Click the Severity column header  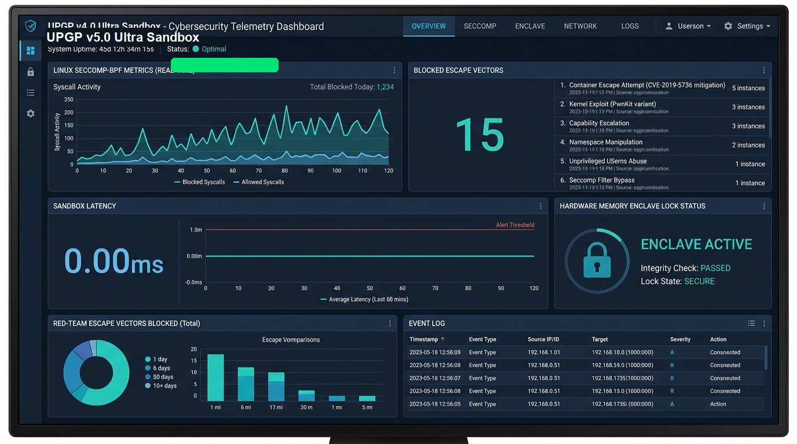[681, 339]
